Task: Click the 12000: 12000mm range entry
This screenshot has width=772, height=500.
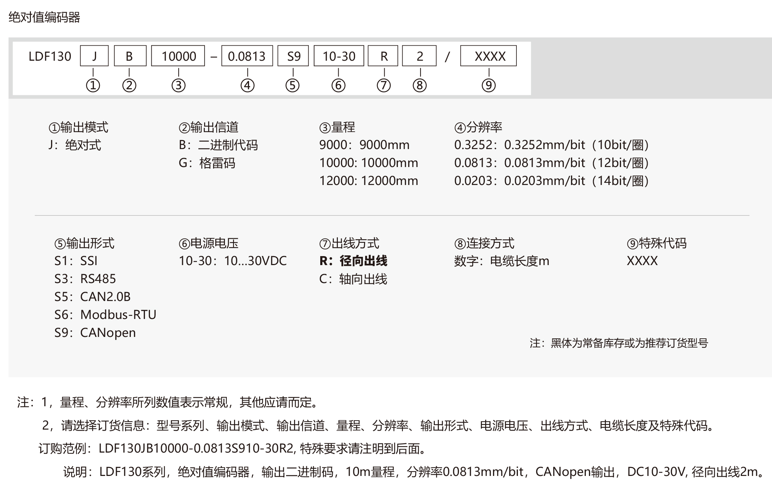Action: click(x=369, y=181)
